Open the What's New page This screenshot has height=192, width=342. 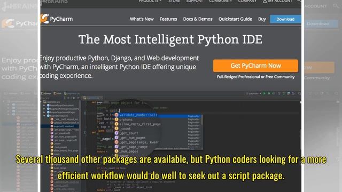(142, 19)
